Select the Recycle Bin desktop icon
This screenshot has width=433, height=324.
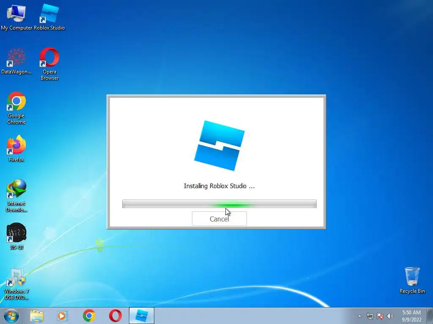pos(412,280)
